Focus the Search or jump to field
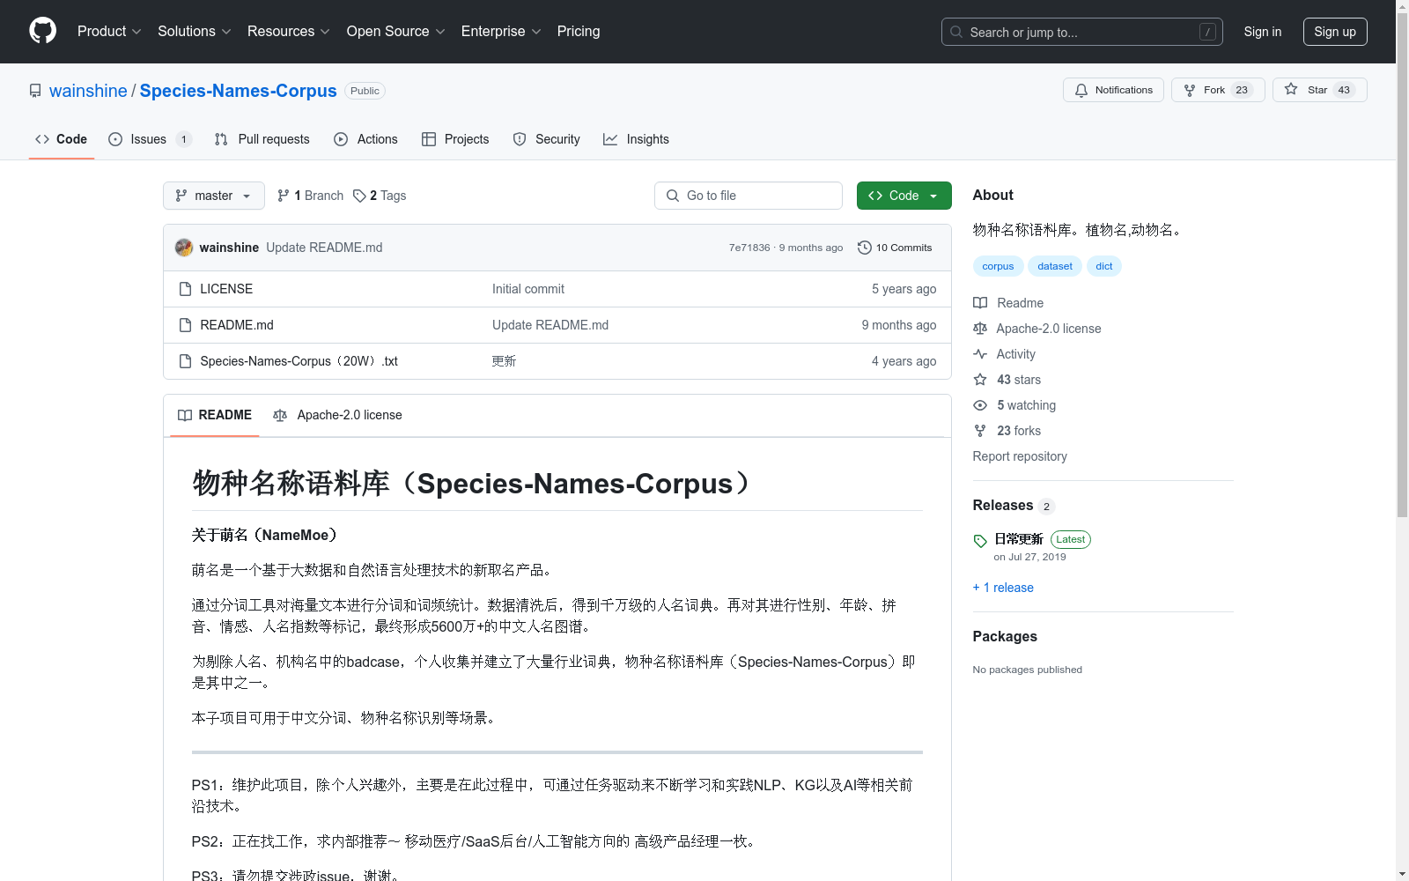This screenshot has height=881, width=1409. click(x=1082, y=32)
